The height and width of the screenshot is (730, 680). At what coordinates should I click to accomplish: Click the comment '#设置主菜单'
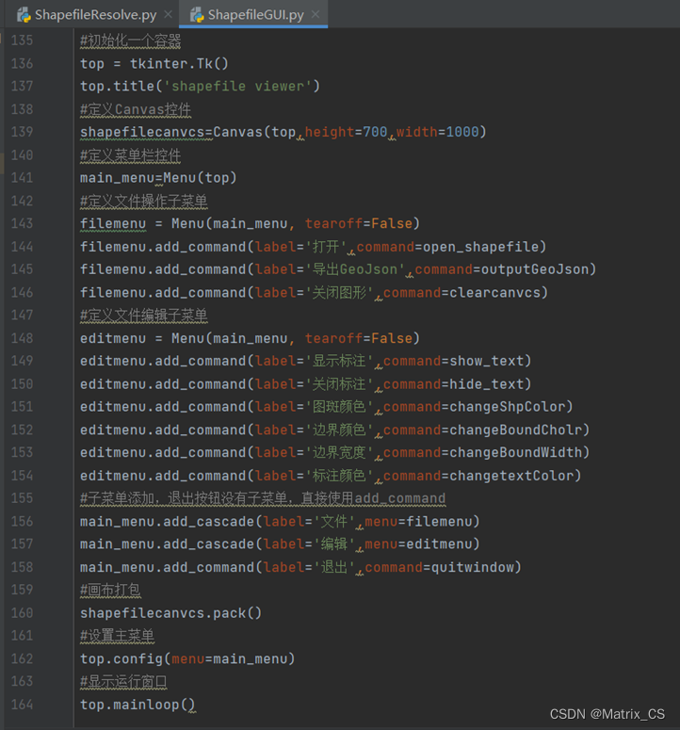click(117, 637)
